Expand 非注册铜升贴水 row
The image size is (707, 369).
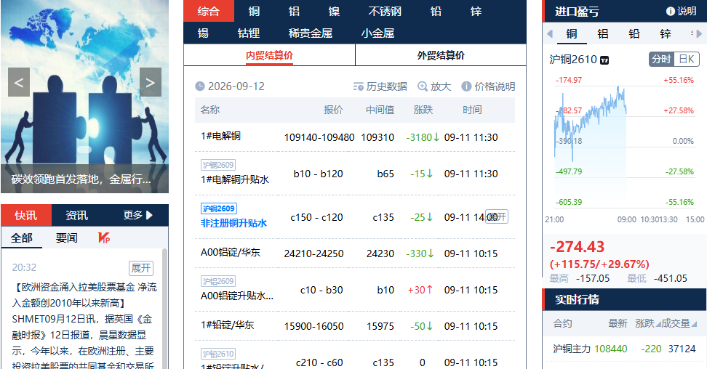click(x=497, y=216)
